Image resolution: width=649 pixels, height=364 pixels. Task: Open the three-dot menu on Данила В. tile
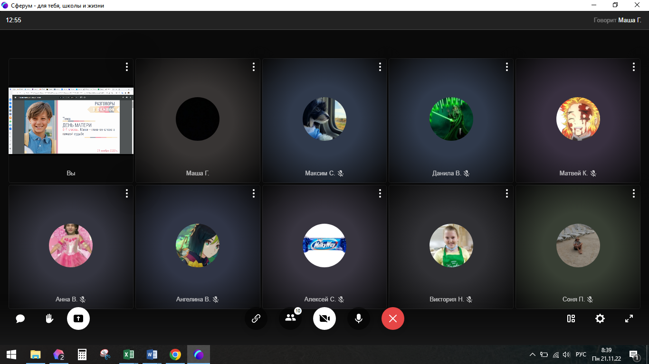pos(507,67)
